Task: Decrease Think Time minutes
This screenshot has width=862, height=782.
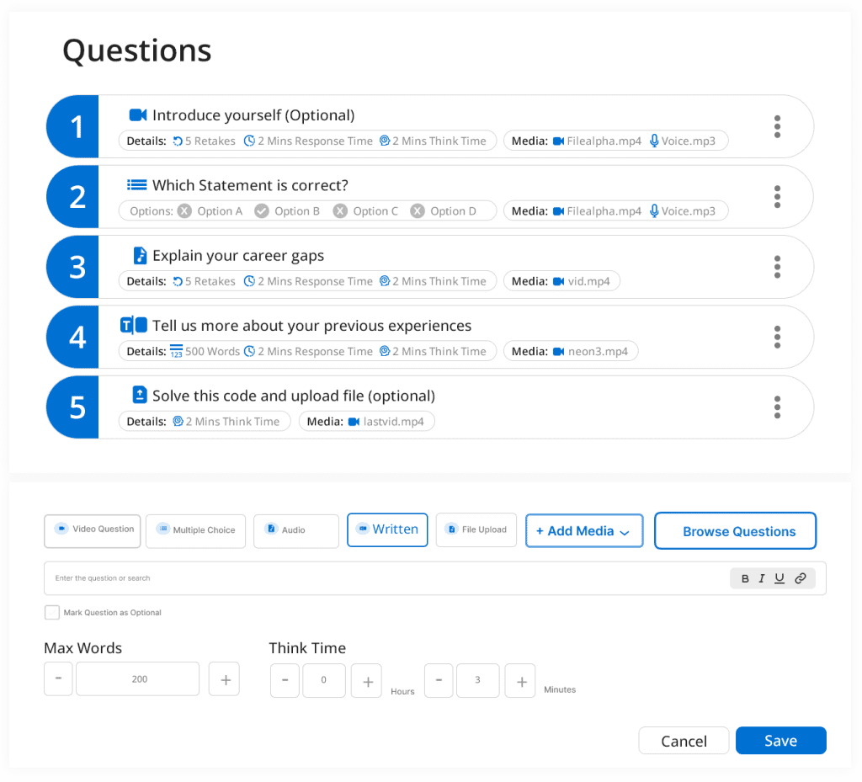Action: point(439,680)
